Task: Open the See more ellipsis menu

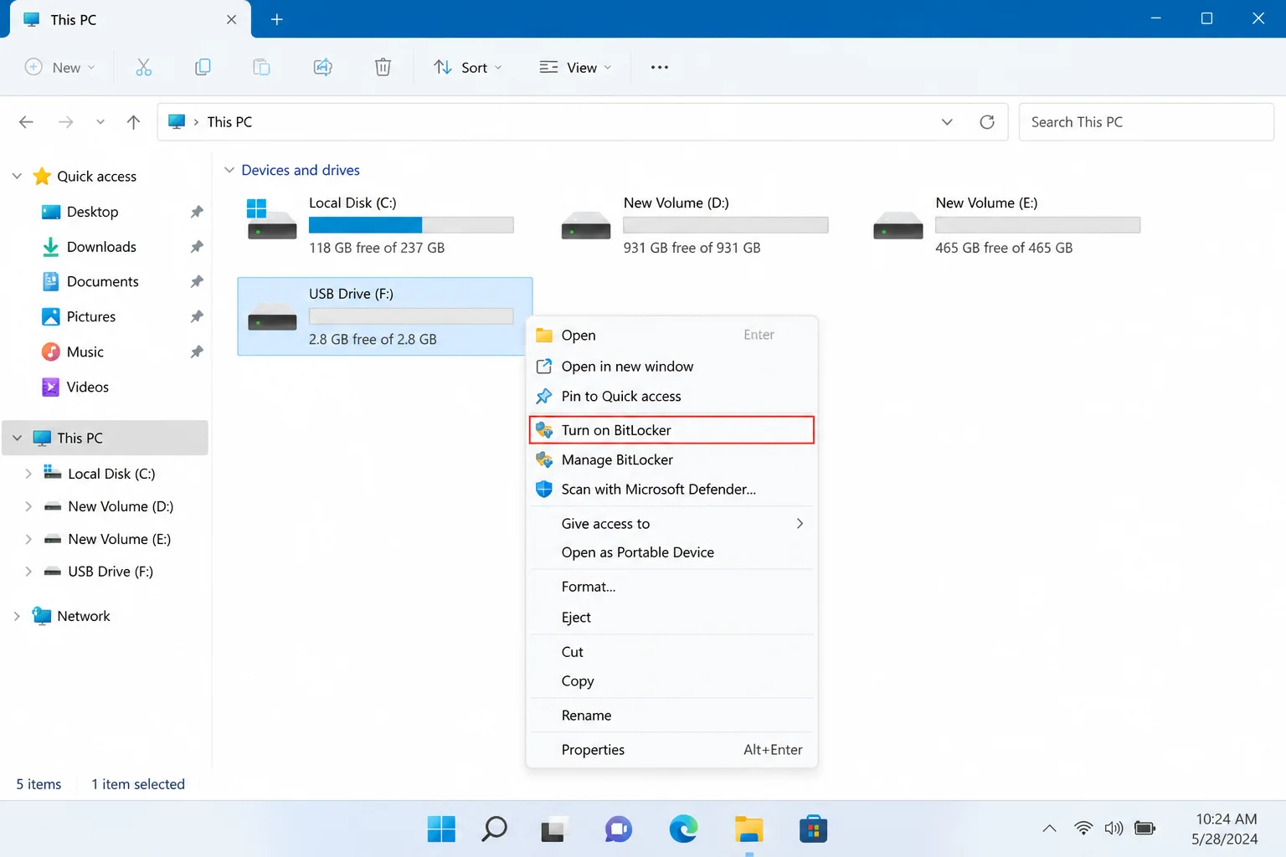Action: 660,67
